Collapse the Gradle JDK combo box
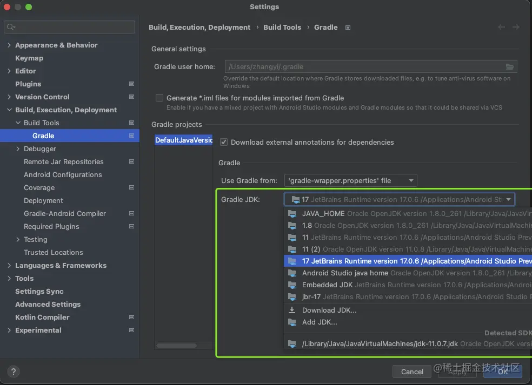The width and height of the screenshot is (532, 385). (508, 200)
